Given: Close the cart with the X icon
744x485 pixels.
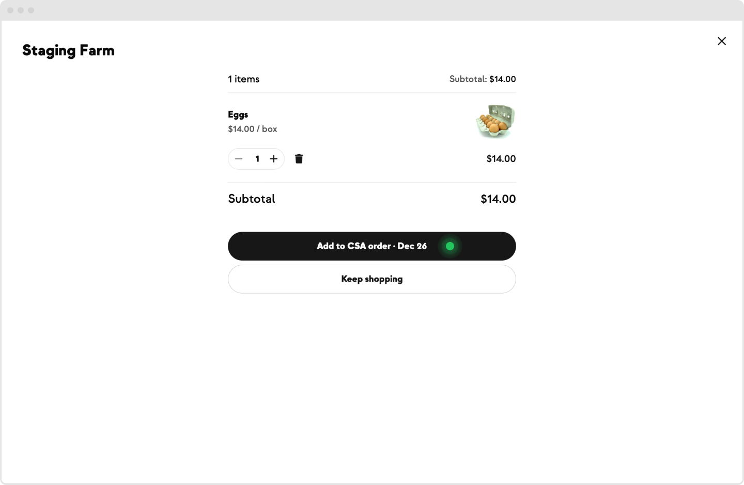Looking at the screenshot, I should [722, 41].
